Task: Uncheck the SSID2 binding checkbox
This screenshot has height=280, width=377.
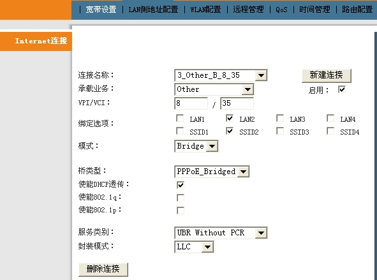Action: 230,131
